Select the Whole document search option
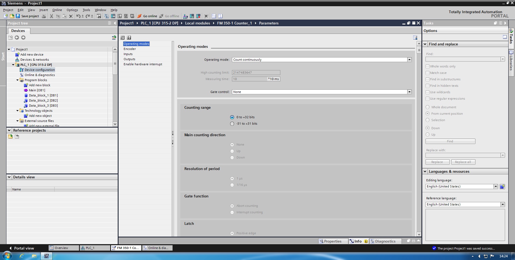Screen dimensions: 515x260 [428, 107]
